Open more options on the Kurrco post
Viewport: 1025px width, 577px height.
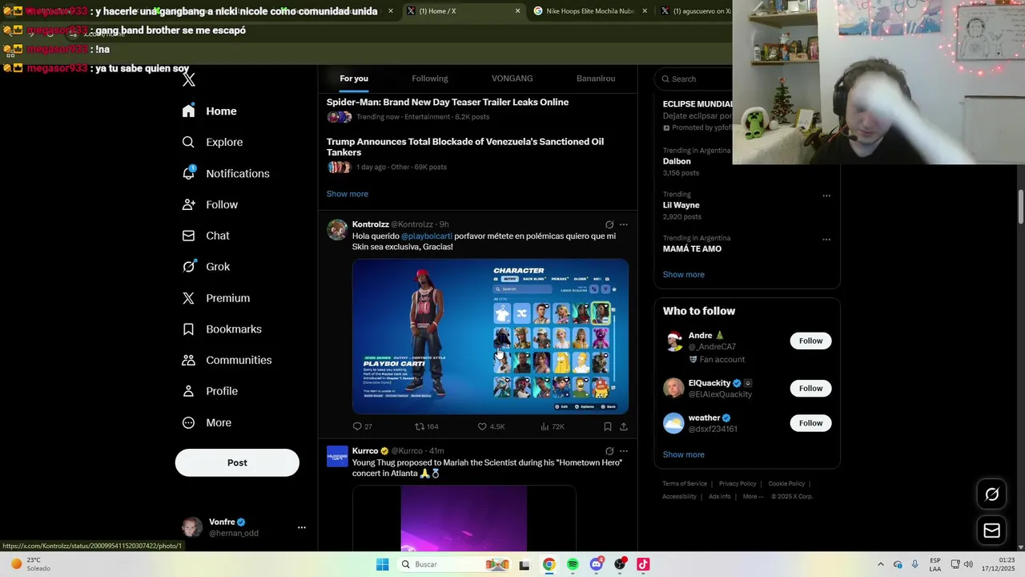coord(624,451)
